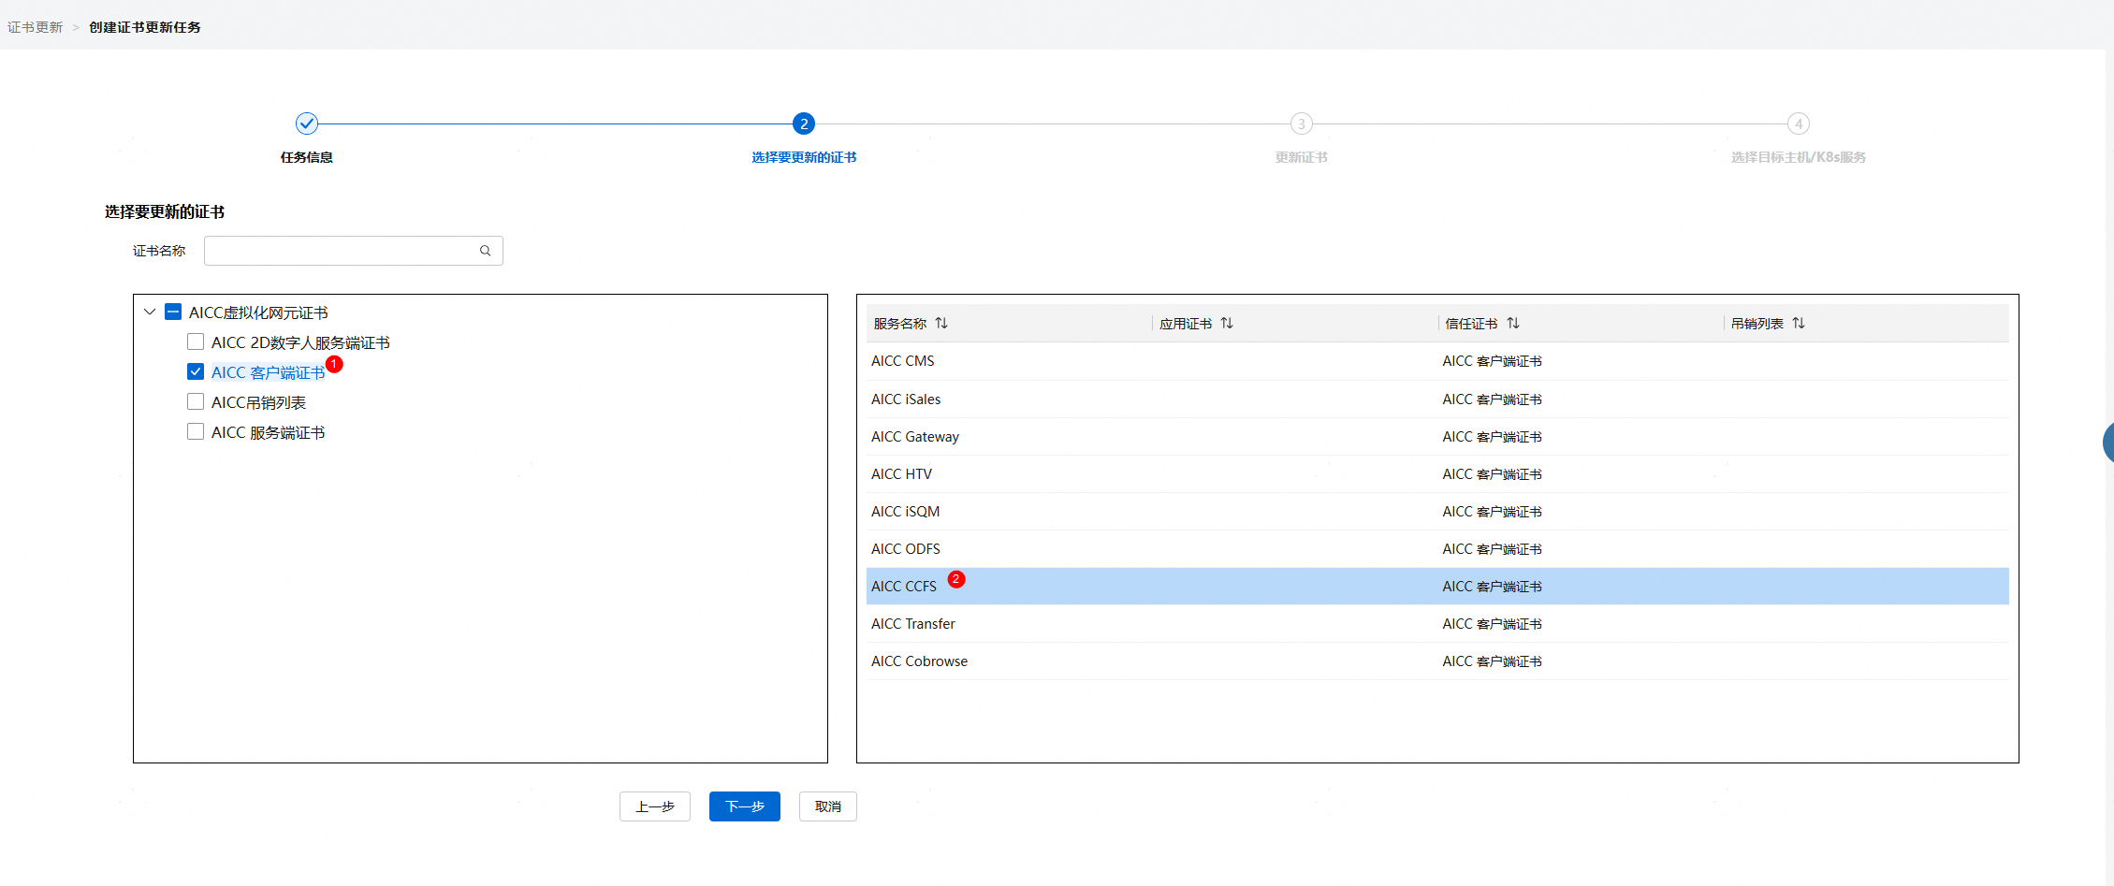2114x886 pixels.
Task: Click the search icon in 证书名称 field
Action: (x=485, y=251)
